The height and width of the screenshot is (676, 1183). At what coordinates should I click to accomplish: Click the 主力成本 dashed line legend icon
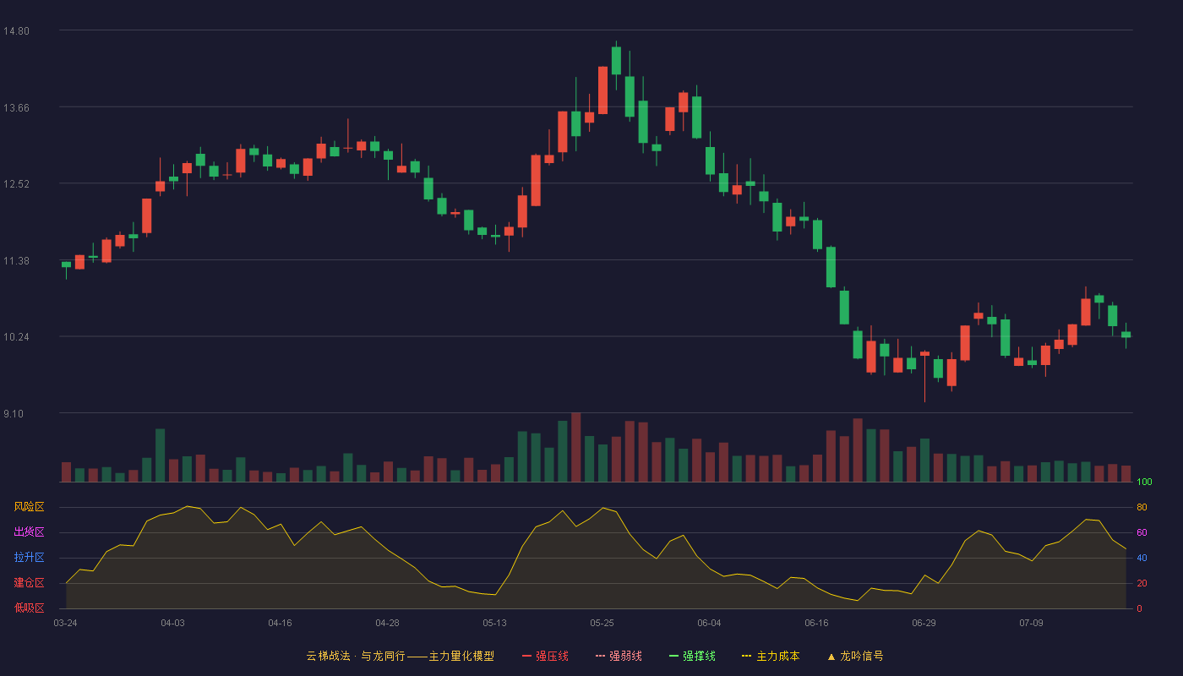(747, 656)
